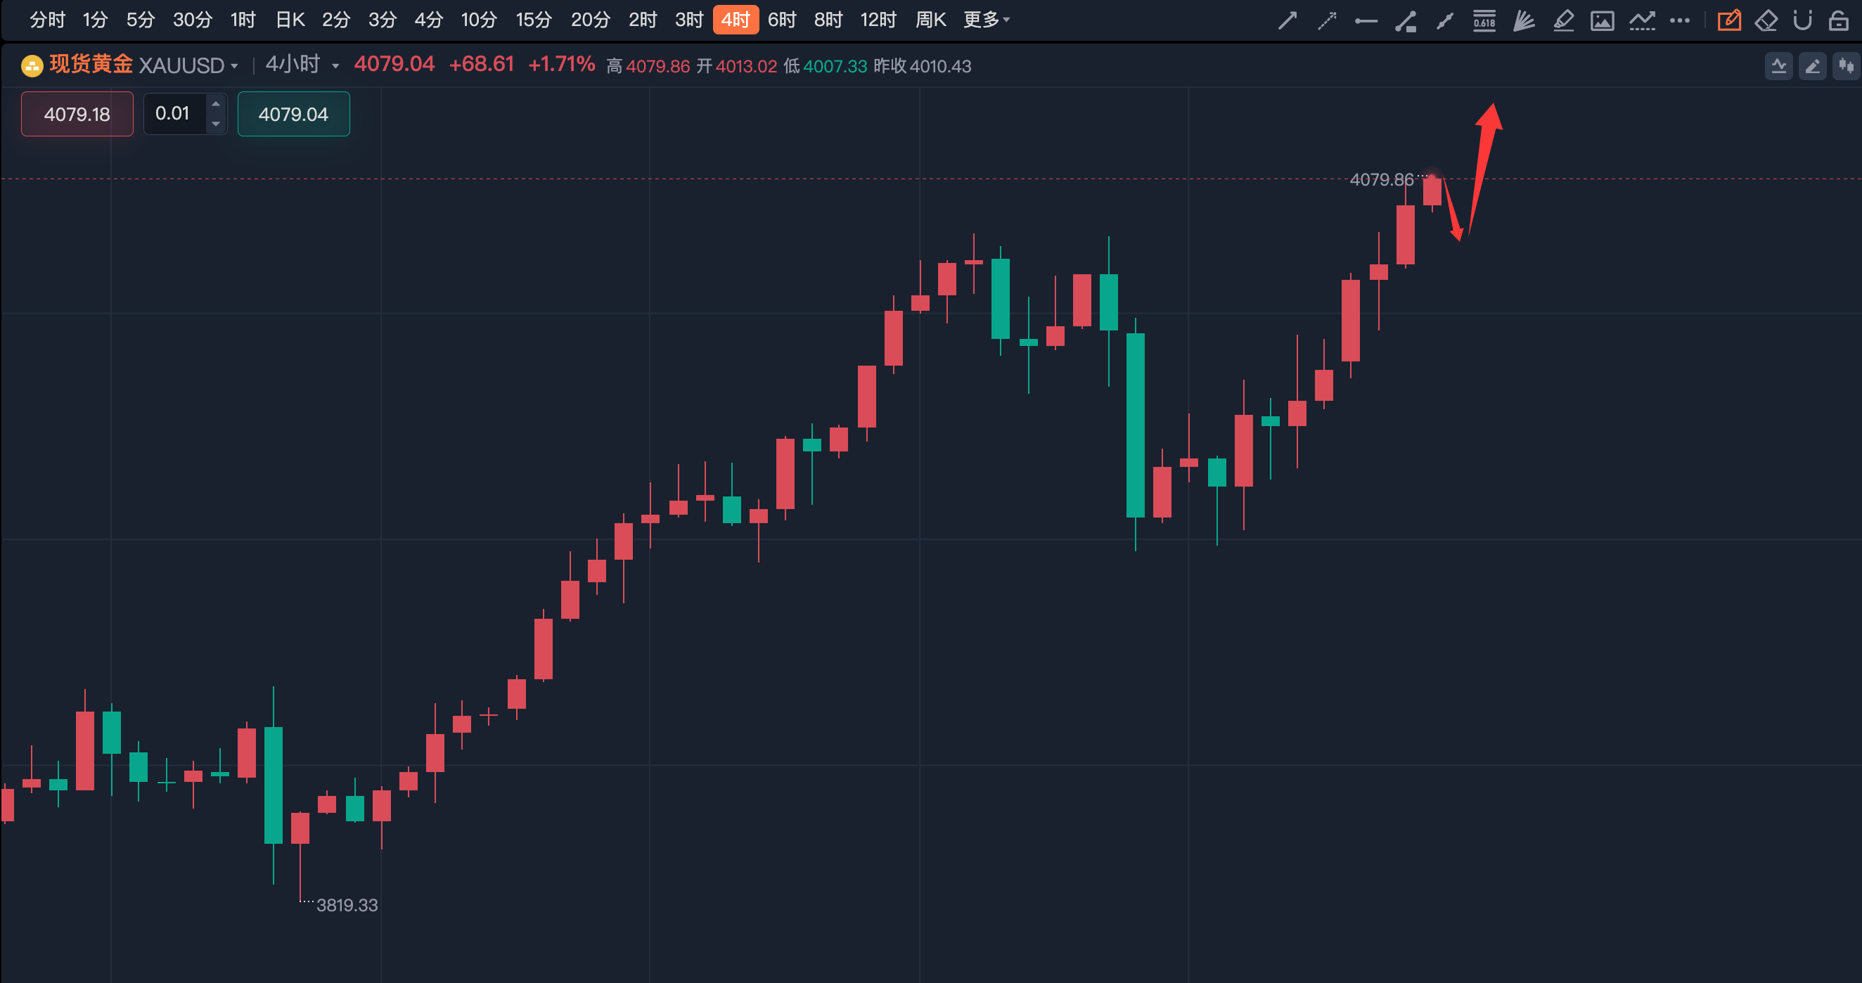This screenshot has height=983, width=1862.
Task: Select the trend forecast line icon
Action: coord(1641,20)
